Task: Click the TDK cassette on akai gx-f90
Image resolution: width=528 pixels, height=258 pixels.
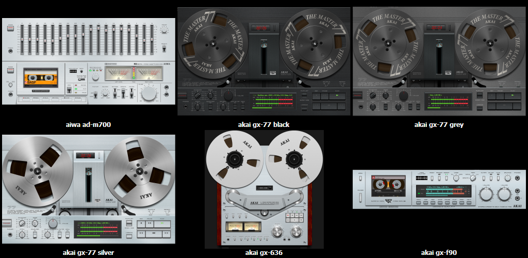Action: [x=389, y=186]
